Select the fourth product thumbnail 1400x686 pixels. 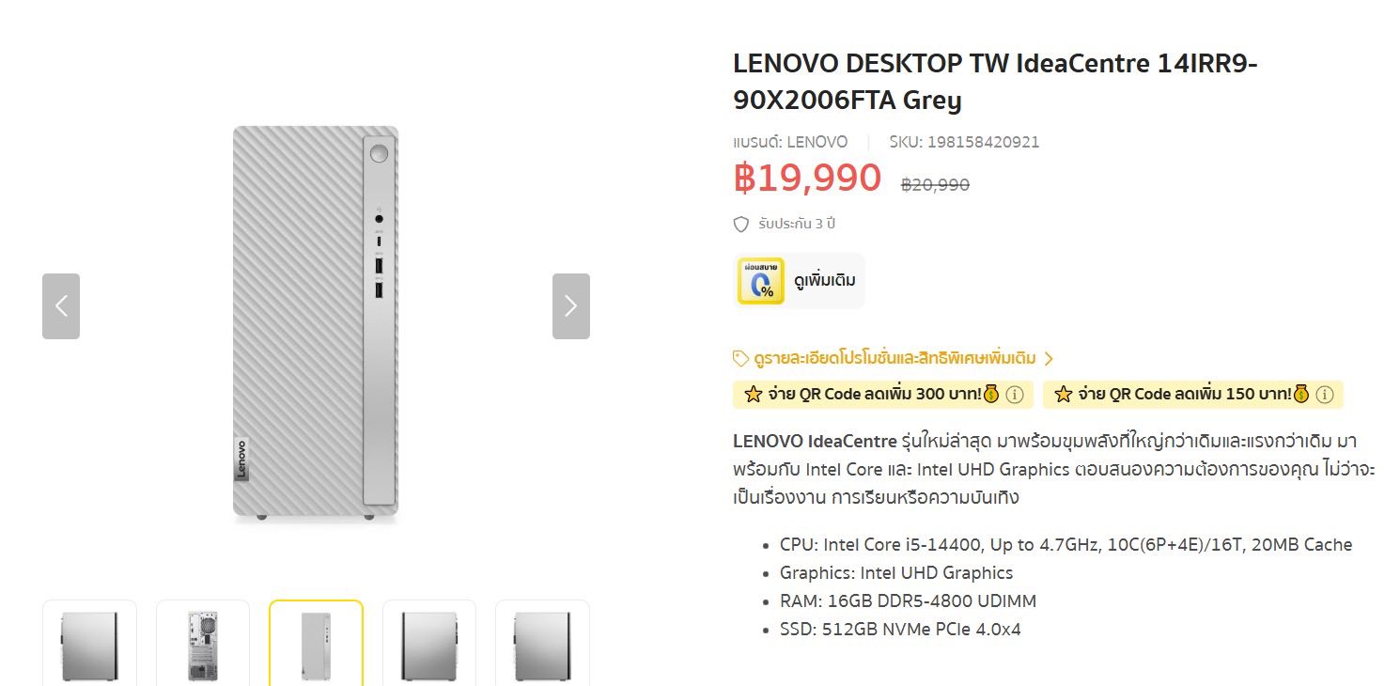(429, 645)
